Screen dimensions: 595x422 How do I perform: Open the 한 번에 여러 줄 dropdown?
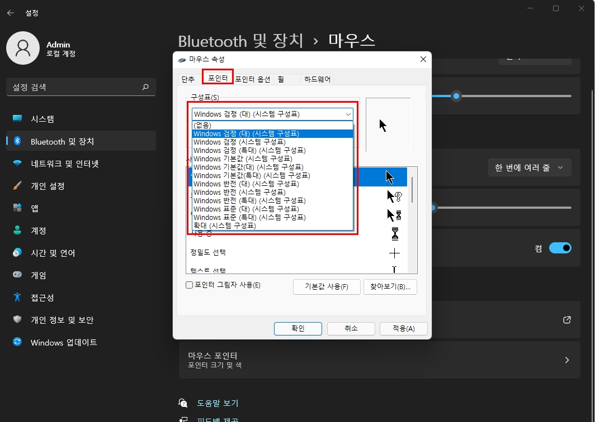tap(530, 167)
